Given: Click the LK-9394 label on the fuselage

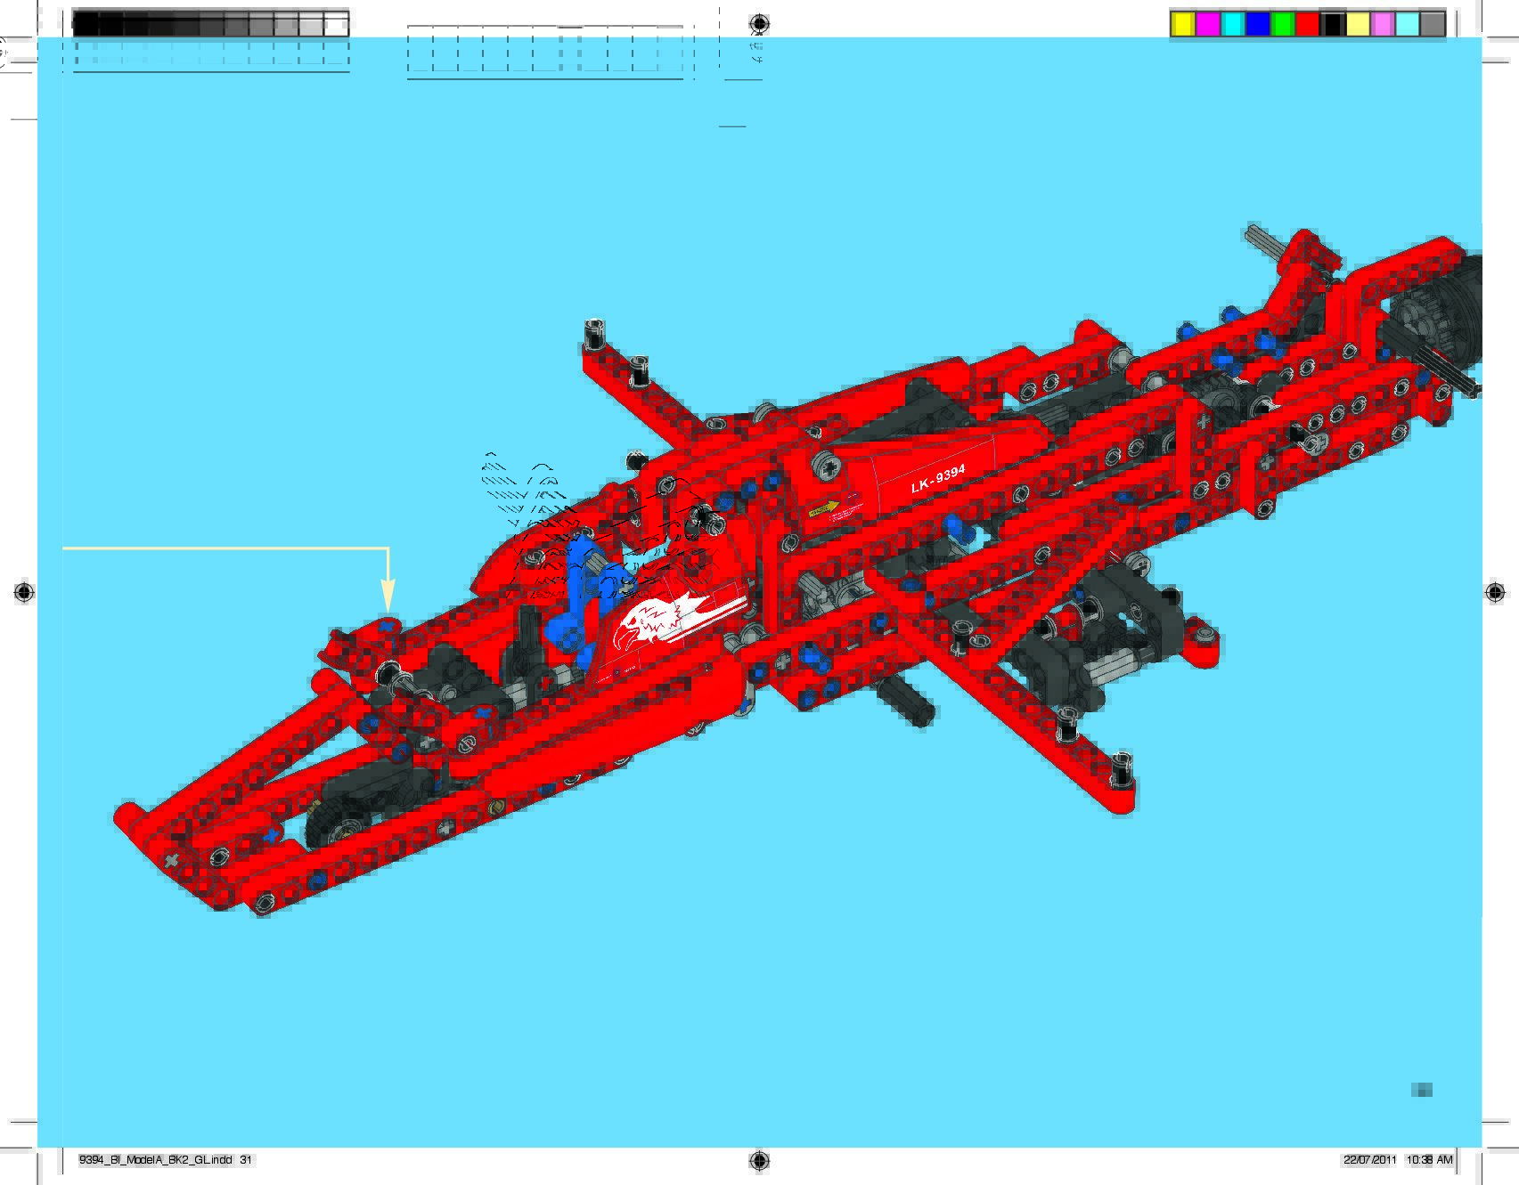Looking at the screenshot, I should pos(937,478).
